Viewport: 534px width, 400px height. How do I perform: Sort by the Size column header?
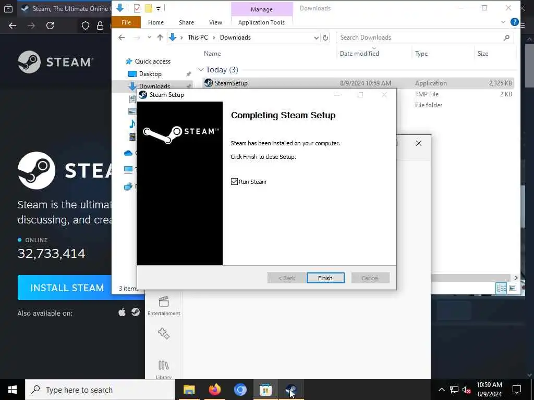[482, 54]
